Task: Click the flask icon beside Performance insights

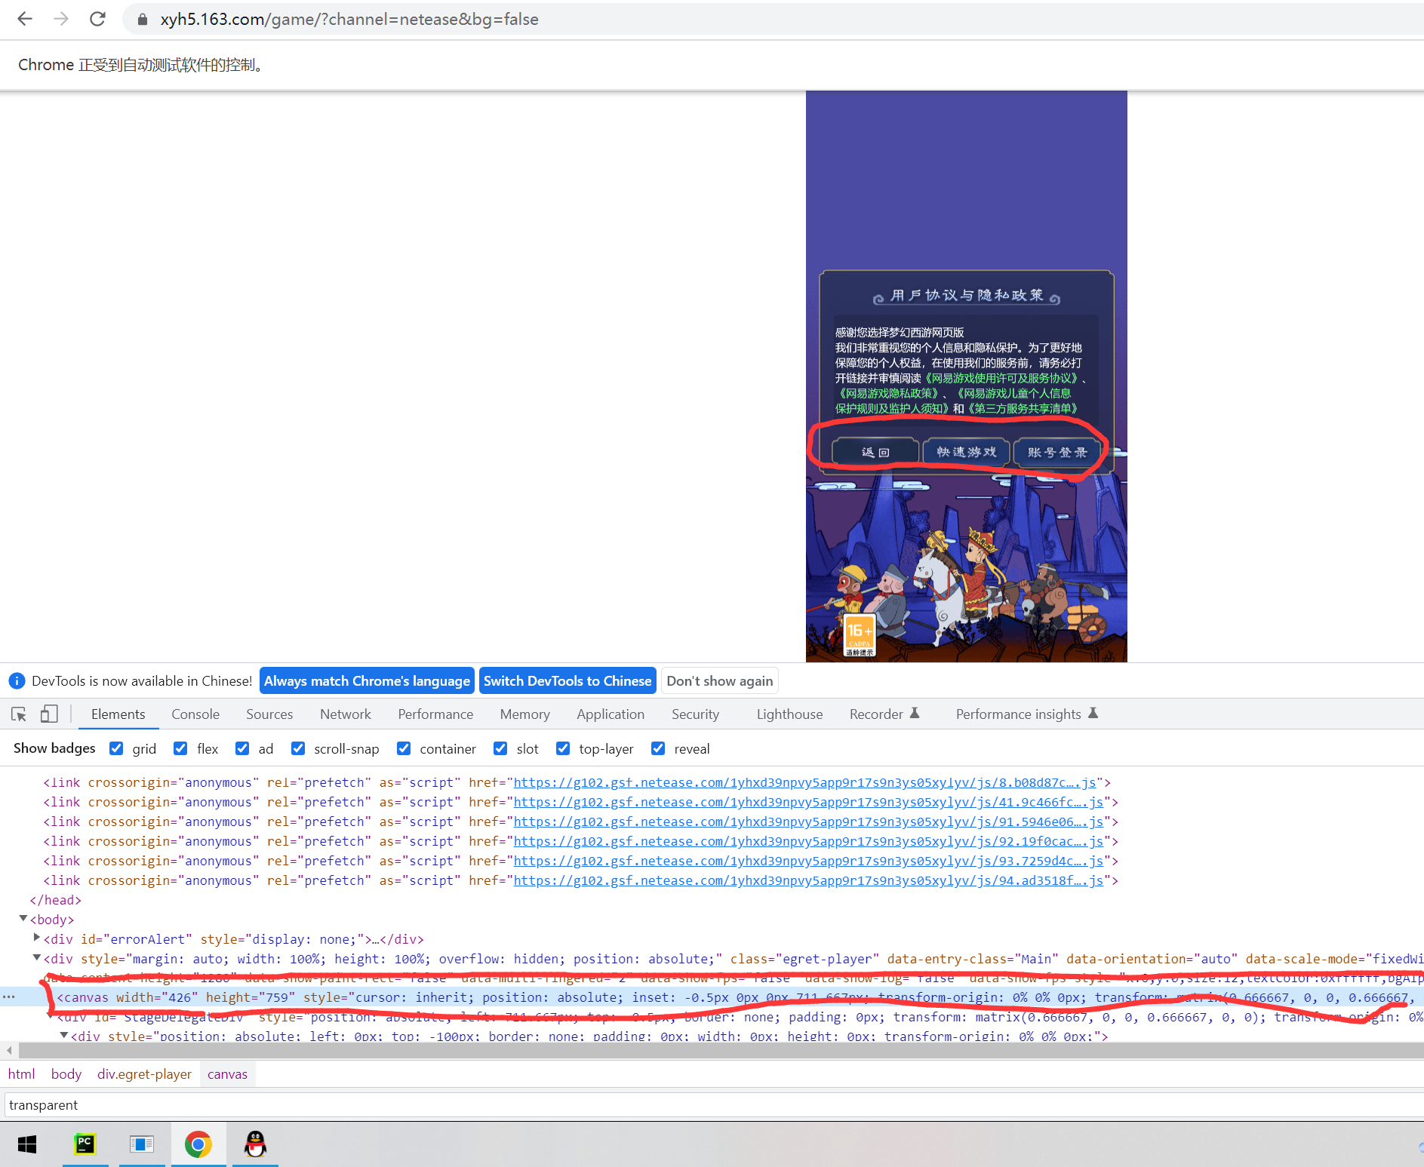Action: click(x=1093, y=713)
